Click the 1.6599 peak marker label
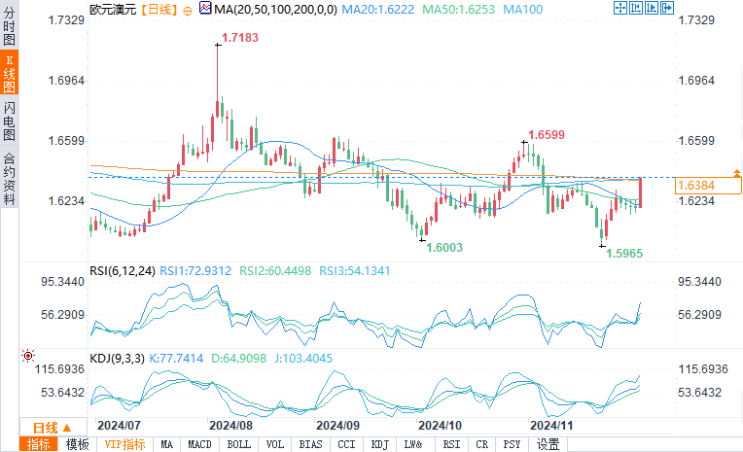 tap(547, 135)
